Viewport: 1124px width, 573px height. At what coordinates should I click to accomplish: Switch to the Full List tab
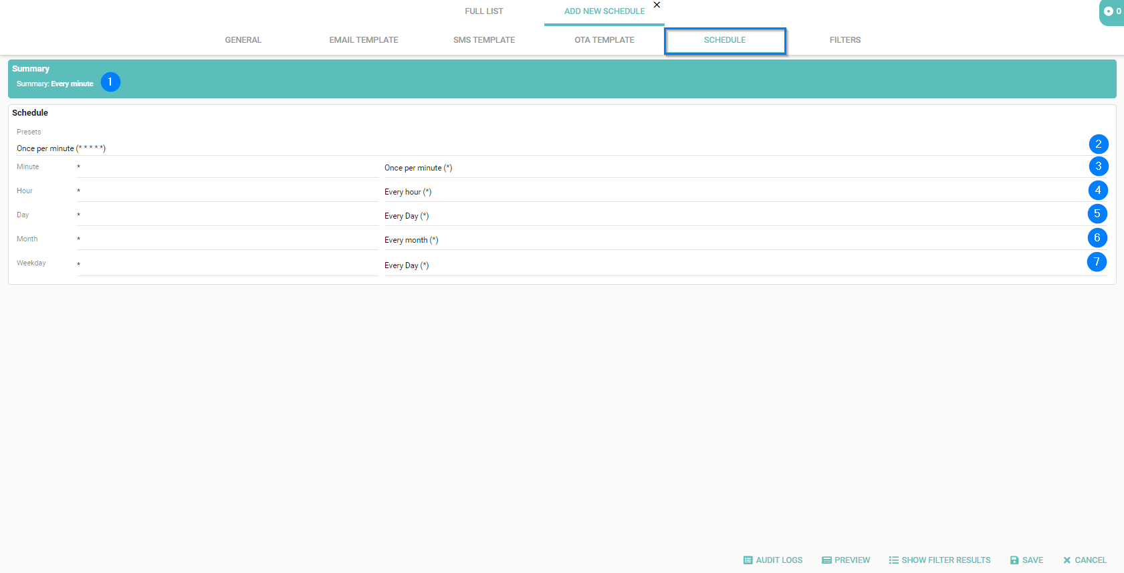[483, 11]
